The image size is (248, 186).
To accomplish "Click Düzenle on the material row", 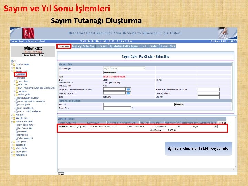I will (x=62, y=127).
